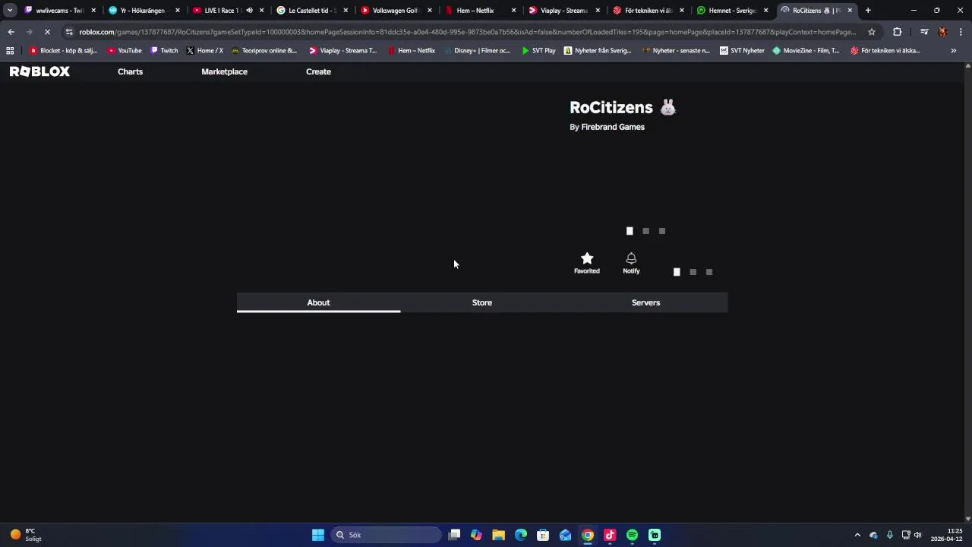This screenshot has width=972, height=547.
Task: Click the taskbar Sök search box
Action: click(x=387, y=535)
